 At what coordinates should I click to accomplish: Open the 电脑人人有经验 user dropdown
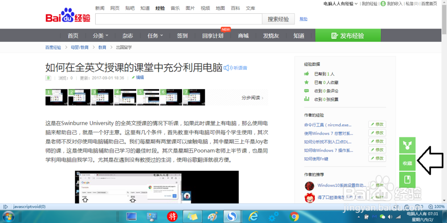click(340, 4)
